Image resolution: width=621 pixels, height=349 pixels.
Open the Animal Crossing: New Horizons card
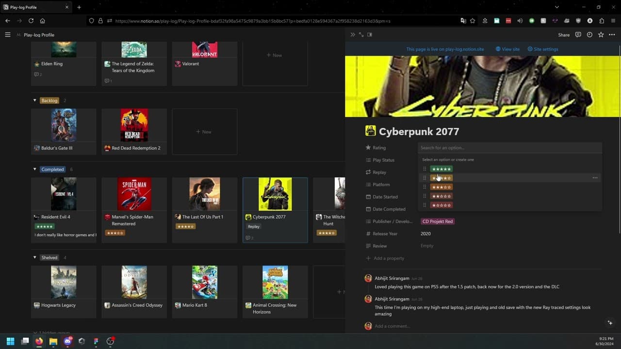[x=275, y=292]
